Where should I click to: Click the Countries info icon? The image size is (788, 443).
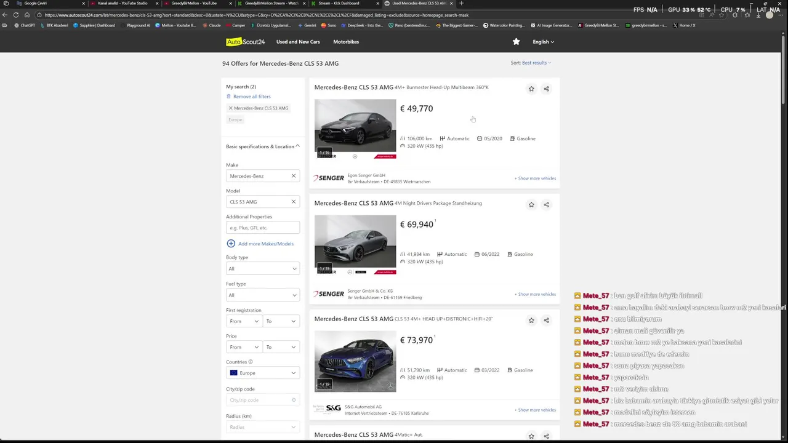pyautogui.click(x=251, y=362)
